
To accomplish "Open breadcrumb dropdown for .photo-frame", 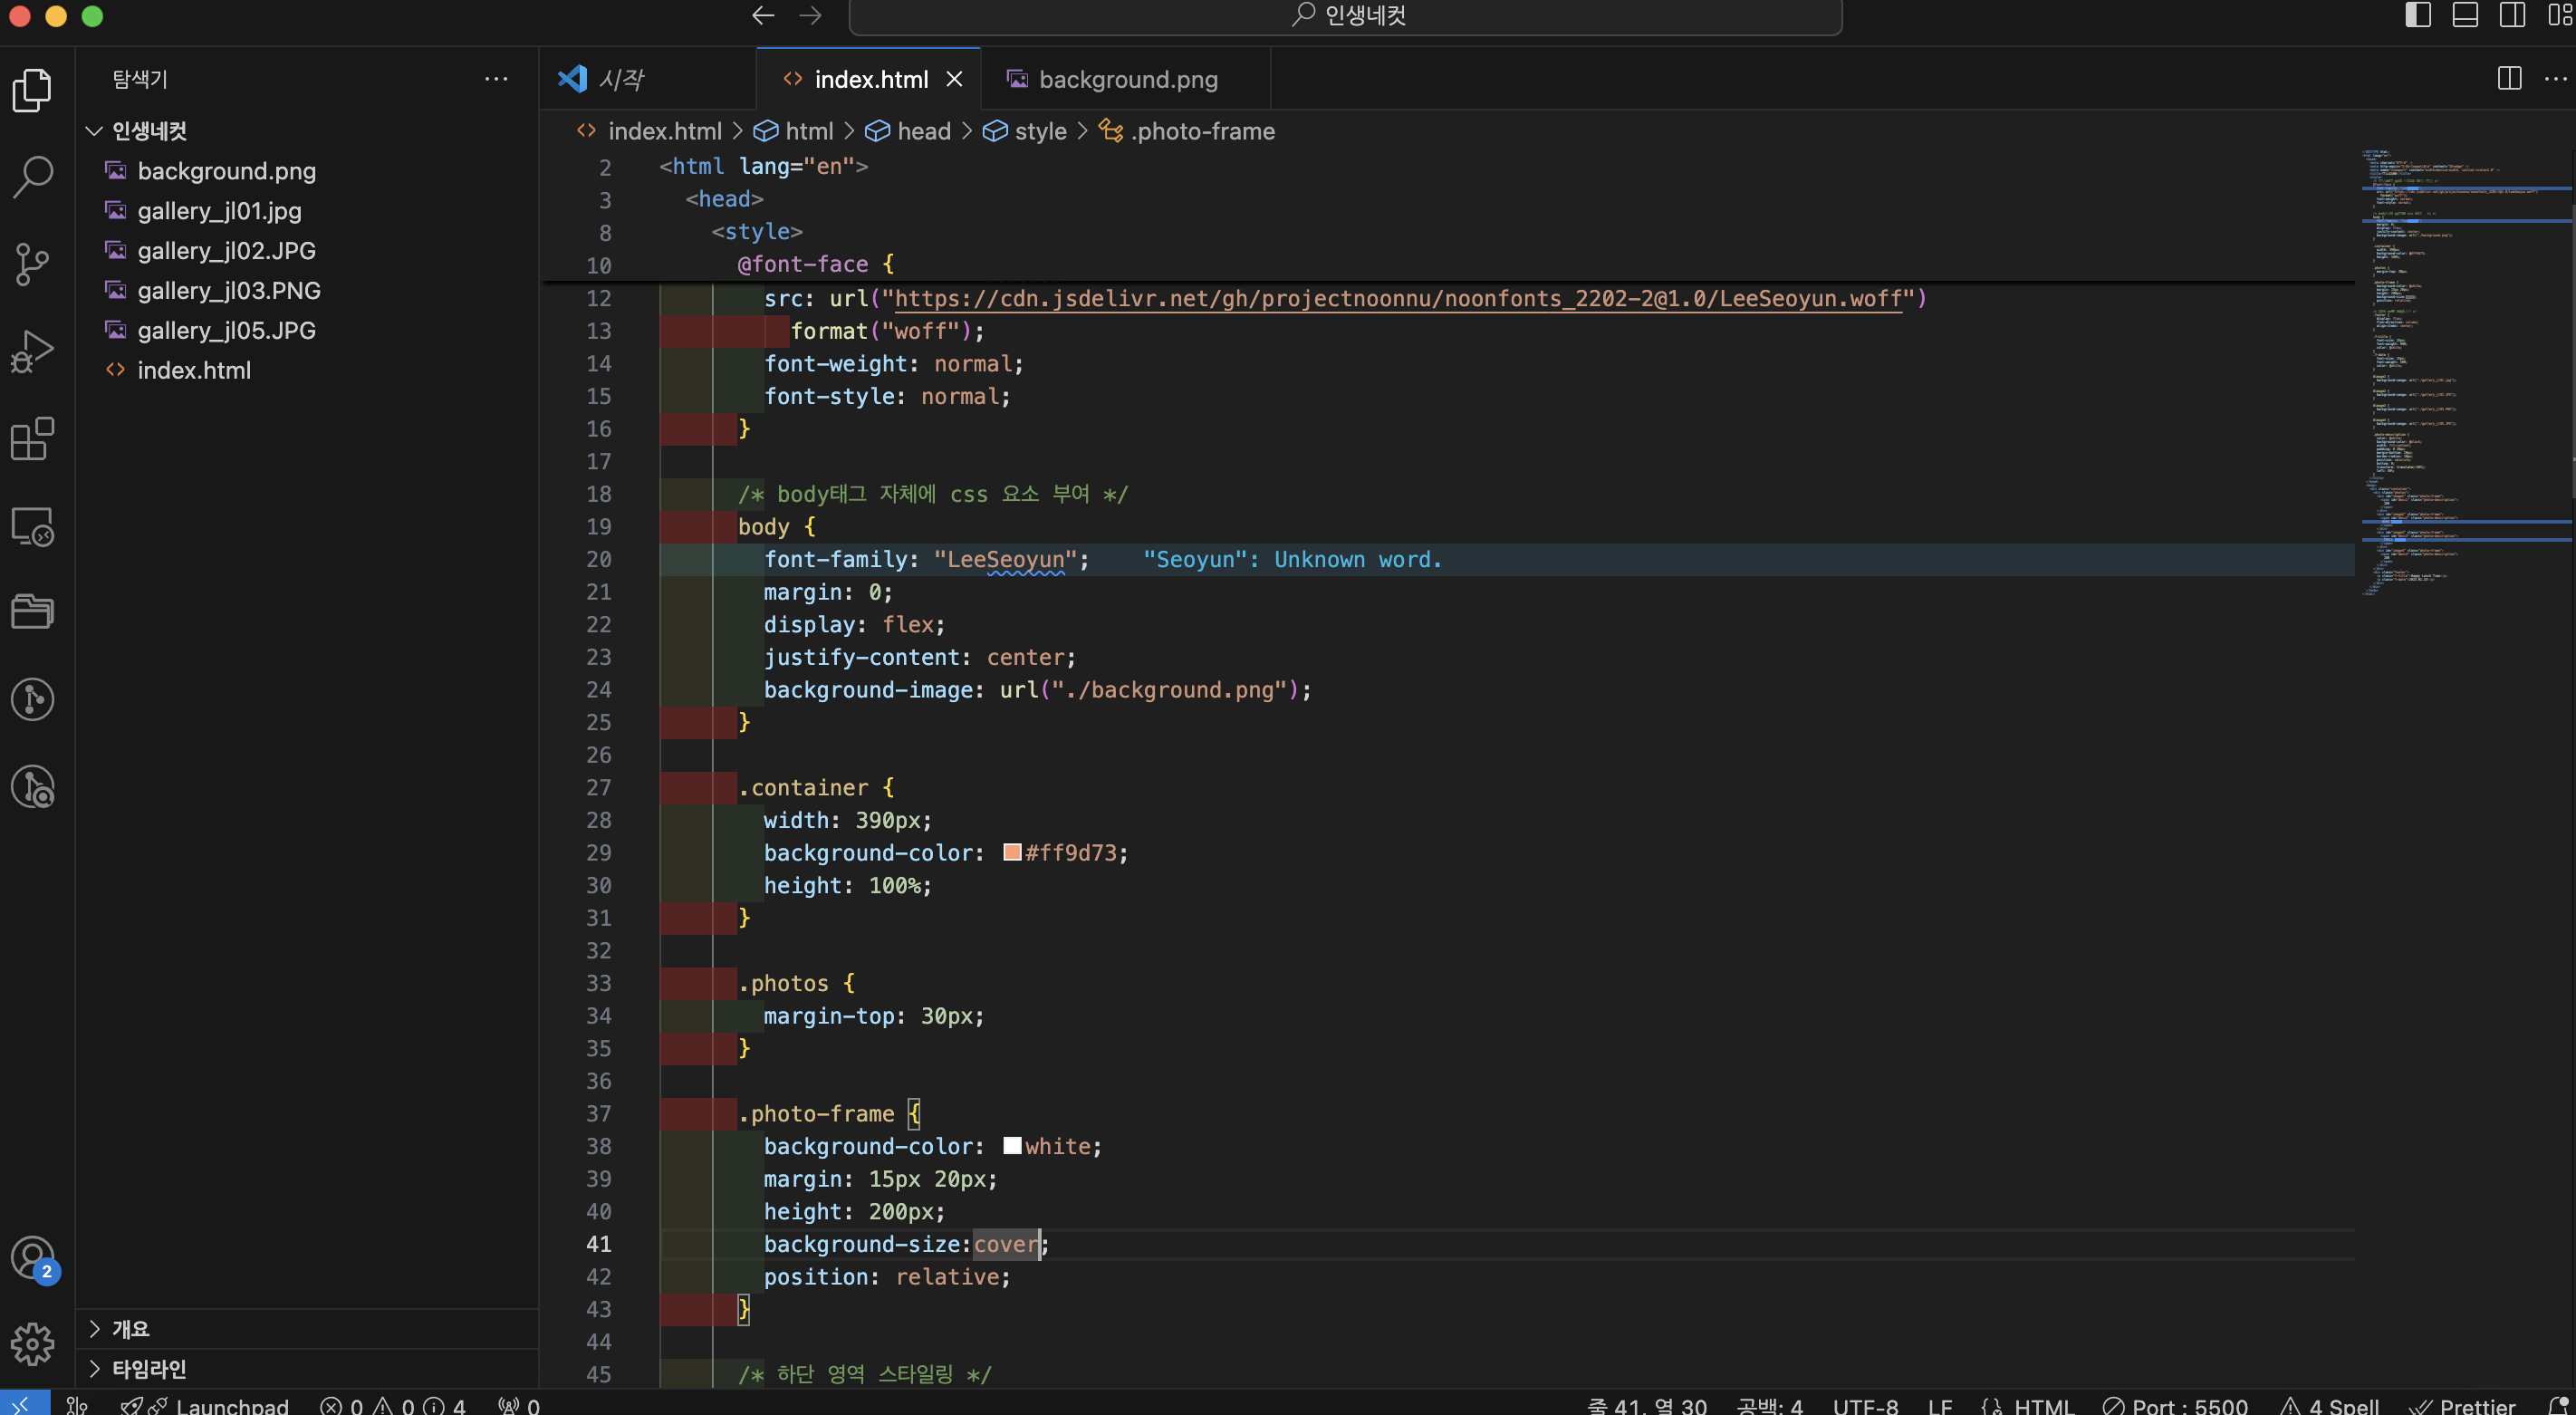I will pos(1187,131).
